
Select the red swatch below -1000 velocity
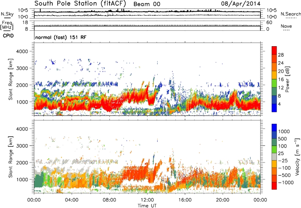[x=274, y=186]
